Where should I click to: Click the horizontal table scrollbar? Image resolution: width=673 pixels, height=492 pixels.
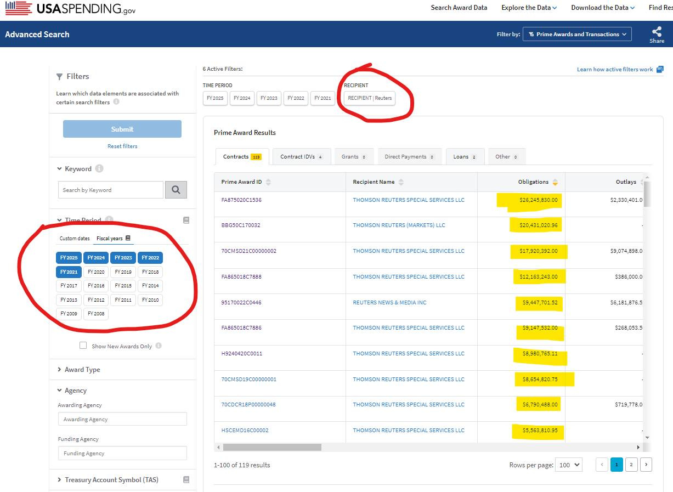pos(272,448)
